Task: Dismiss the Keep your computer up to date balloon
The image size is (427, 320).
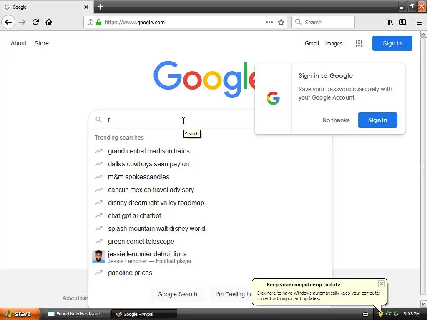Action: tap(382, 284)
